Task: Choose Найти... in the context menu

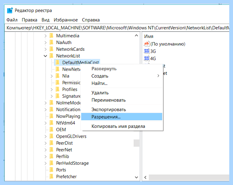Action: click(121, 83)
